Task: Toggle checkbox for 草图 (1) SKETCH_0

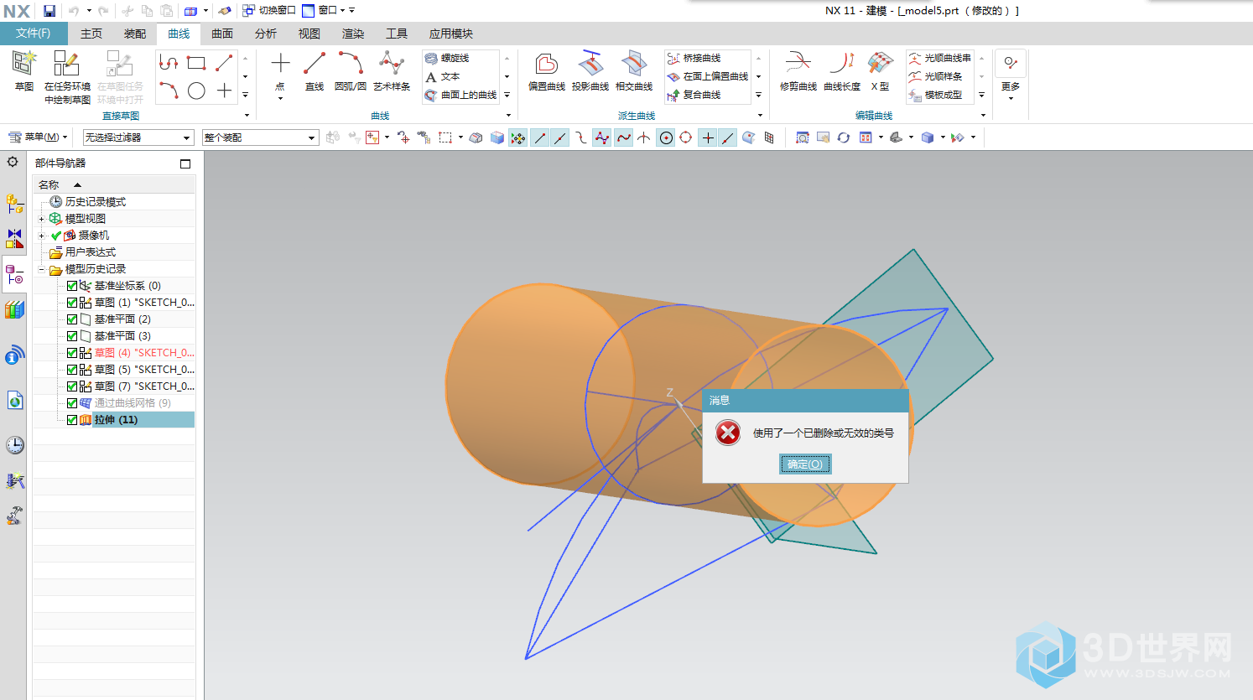Action: click(x=72, y=303)
